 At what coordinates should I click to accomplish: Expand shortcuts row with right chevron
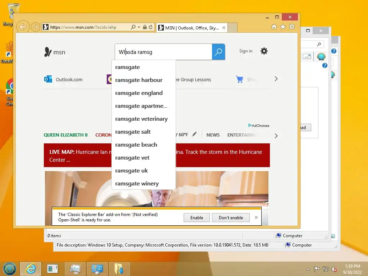(276, 79)
